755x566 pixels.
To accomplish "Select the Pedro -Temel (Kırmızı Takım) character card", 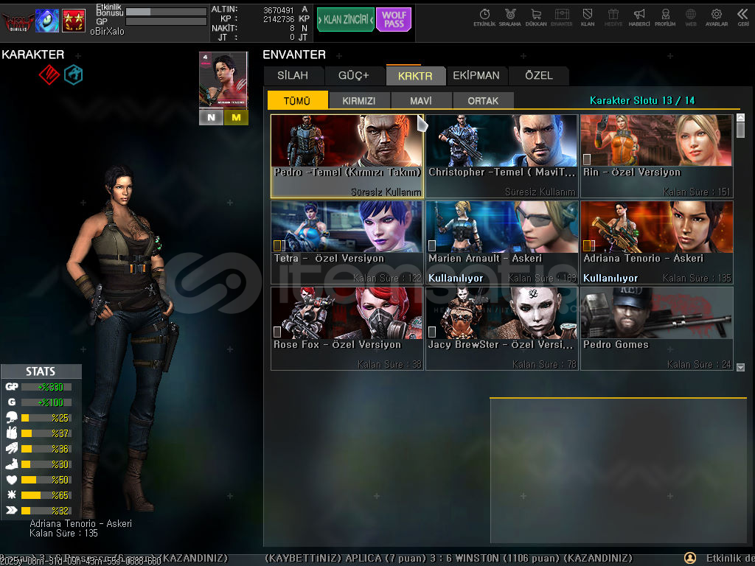I will (x=347, y=156).
